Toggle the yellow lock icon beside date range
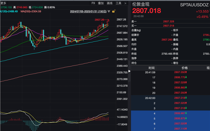The height and width of the screenshot is (131, 210). [113, 11]
